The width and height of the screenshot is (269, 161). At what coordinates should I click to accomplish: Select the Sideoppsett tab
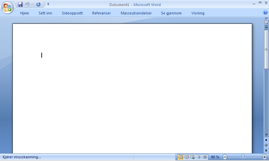[72, 13]
